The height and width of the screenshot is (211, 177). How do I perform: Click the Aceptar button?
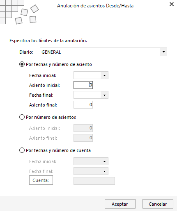(x=120, y=204)
